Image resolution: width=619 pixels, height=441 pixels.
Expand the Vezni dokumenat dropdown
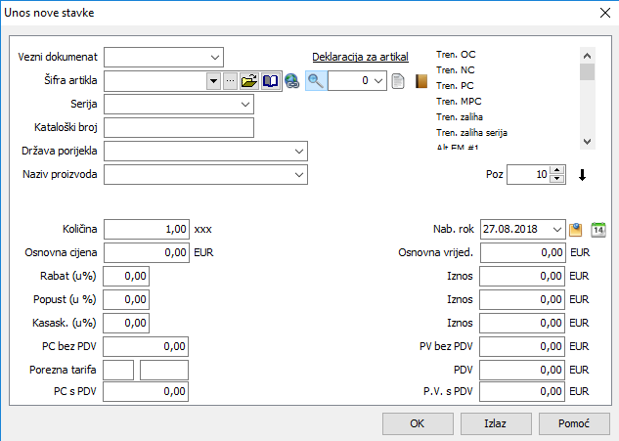tap(214, 58)
